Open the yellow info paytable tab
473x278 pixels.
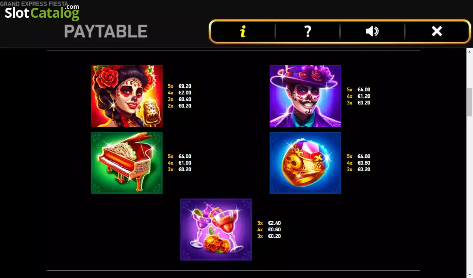[243, 31]
